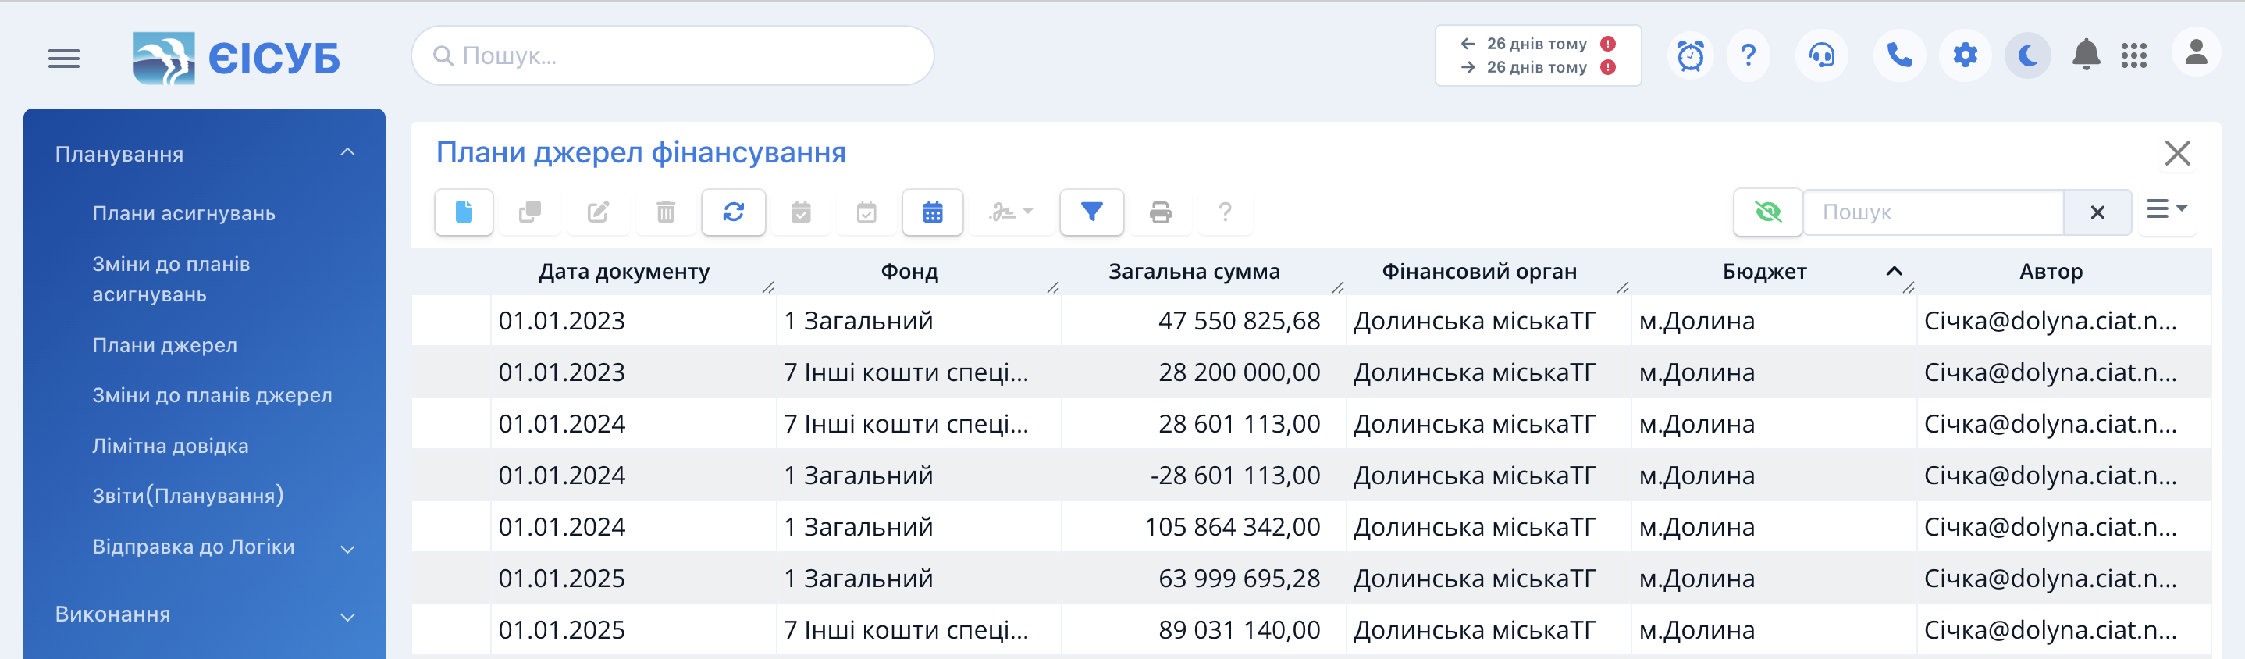This screenshot has width=2245, height=659.
Task: Toggle Бюджет column sort arrow
Action: [1893, 271]
